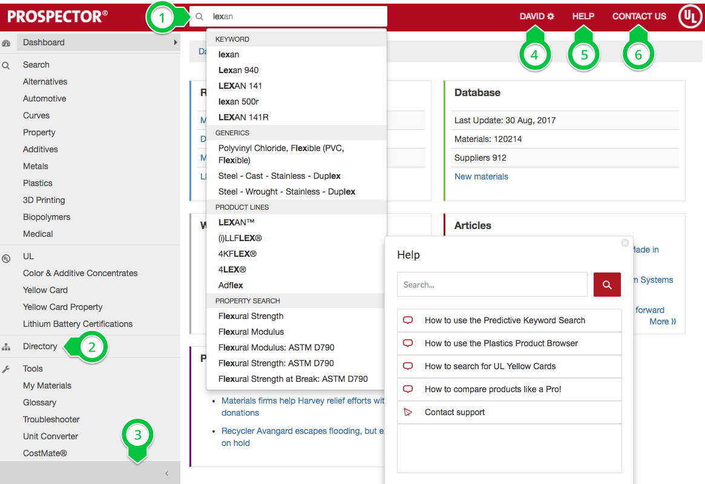Open CONTACT US in the header
705x484 pixels.
click(x=639, y=16)
